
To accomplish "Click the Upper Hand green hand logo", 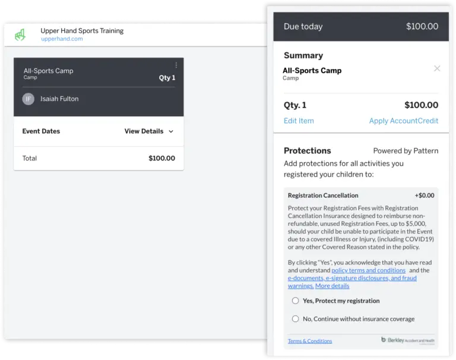I will tap(20, 34).
